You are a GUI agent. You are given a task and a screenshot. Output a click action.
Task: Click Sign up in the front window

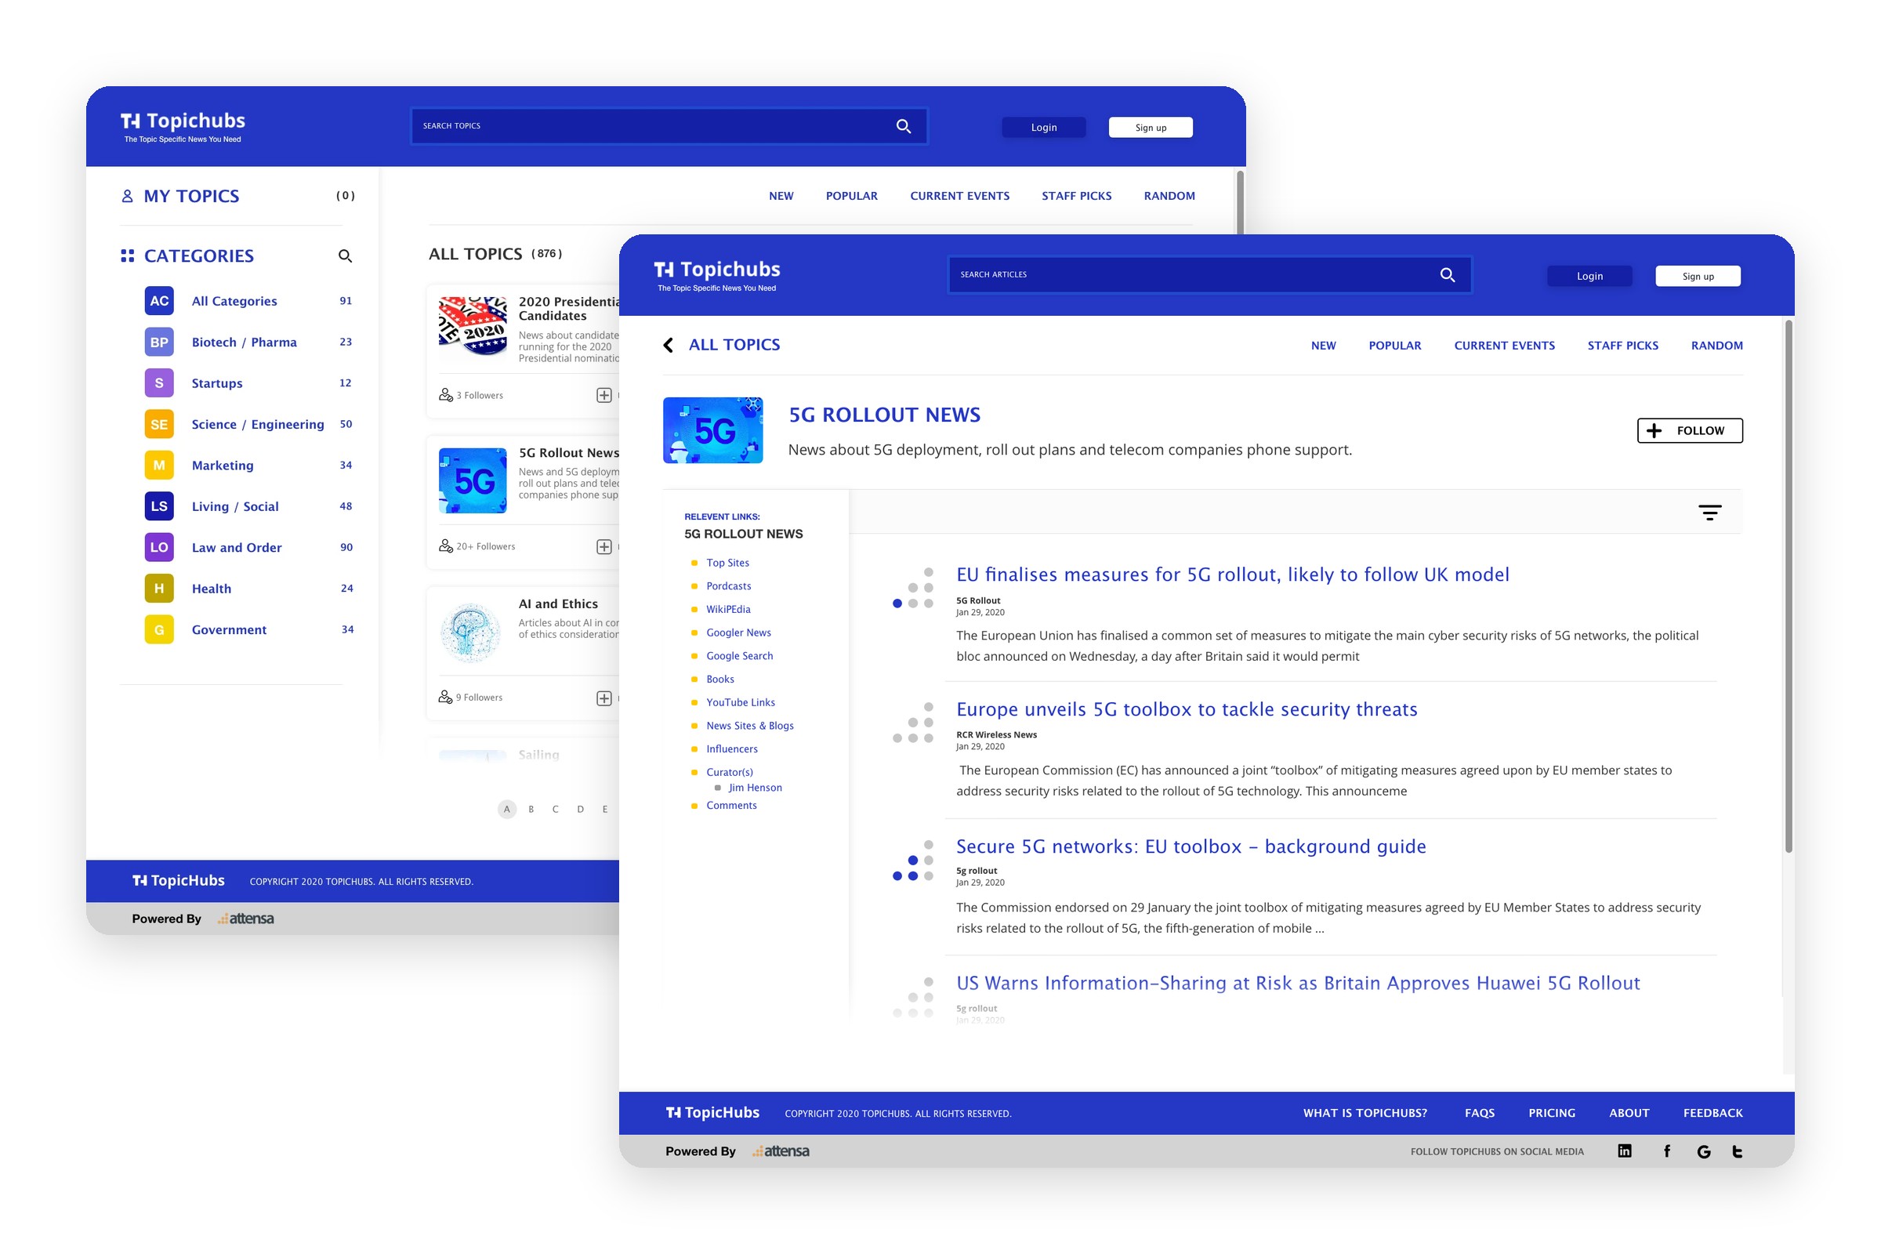[1698, 276]
